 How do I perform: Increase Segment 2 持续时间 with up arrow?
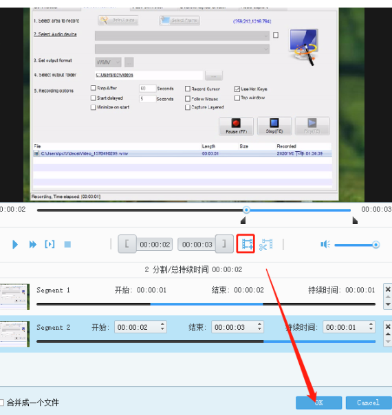tap(371, 324)
